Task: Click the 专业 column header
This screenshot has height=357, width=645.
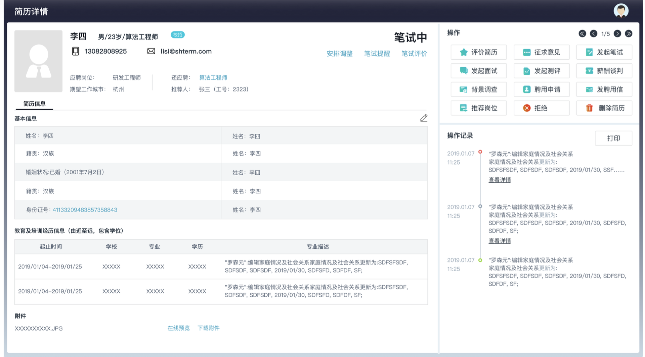Action: coord(155,247)
